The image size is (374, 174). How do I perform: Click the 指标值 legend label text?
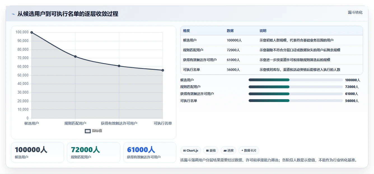[97, 131]
